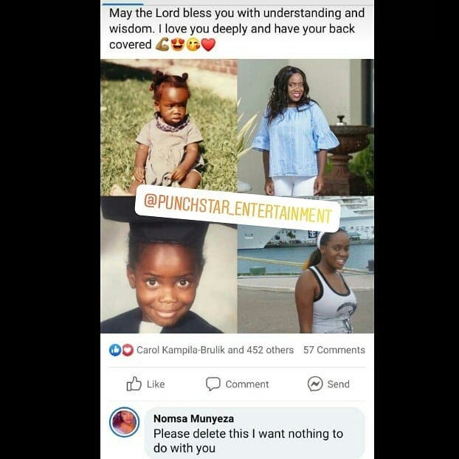Image resolution: width=459 pixels, height=459 pixels.
Task: Tap the Comment button label
Action: 247,384
